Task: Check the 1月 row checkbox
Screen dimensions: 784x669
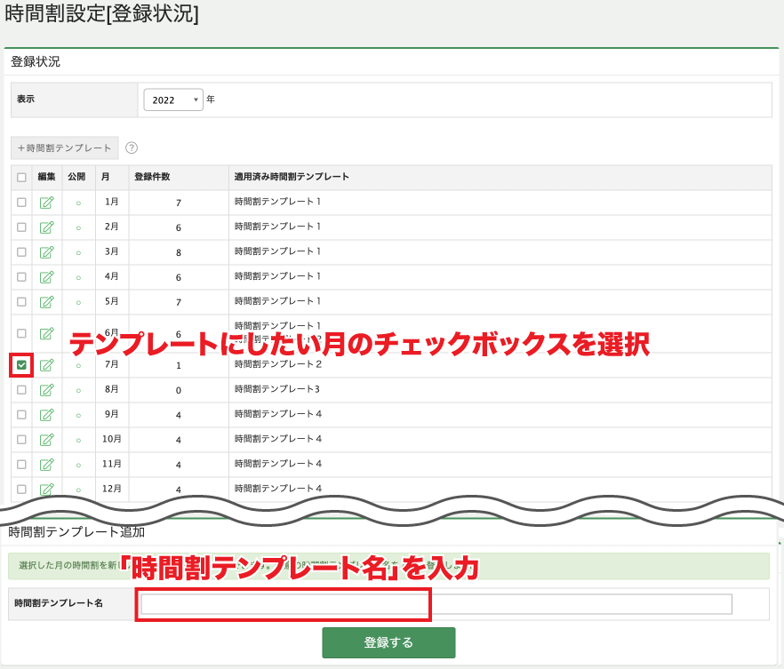Action: (x=21, y=203)
